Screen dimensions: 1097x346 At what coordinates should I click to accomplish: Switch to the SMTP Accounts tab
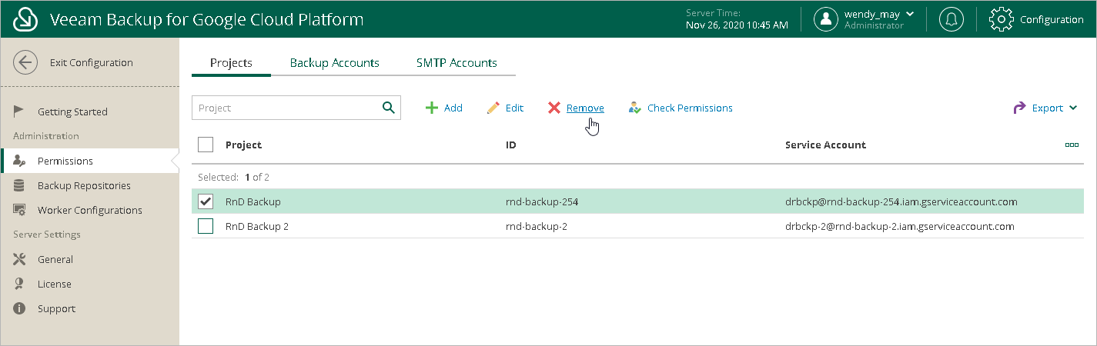(x=457, y=63)
